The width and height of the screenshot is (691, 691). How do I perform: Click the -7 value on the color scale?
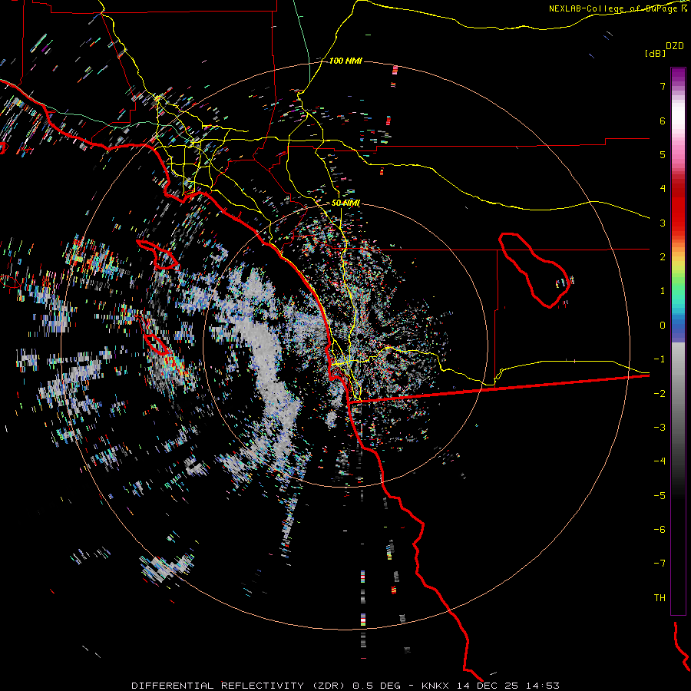660,564
